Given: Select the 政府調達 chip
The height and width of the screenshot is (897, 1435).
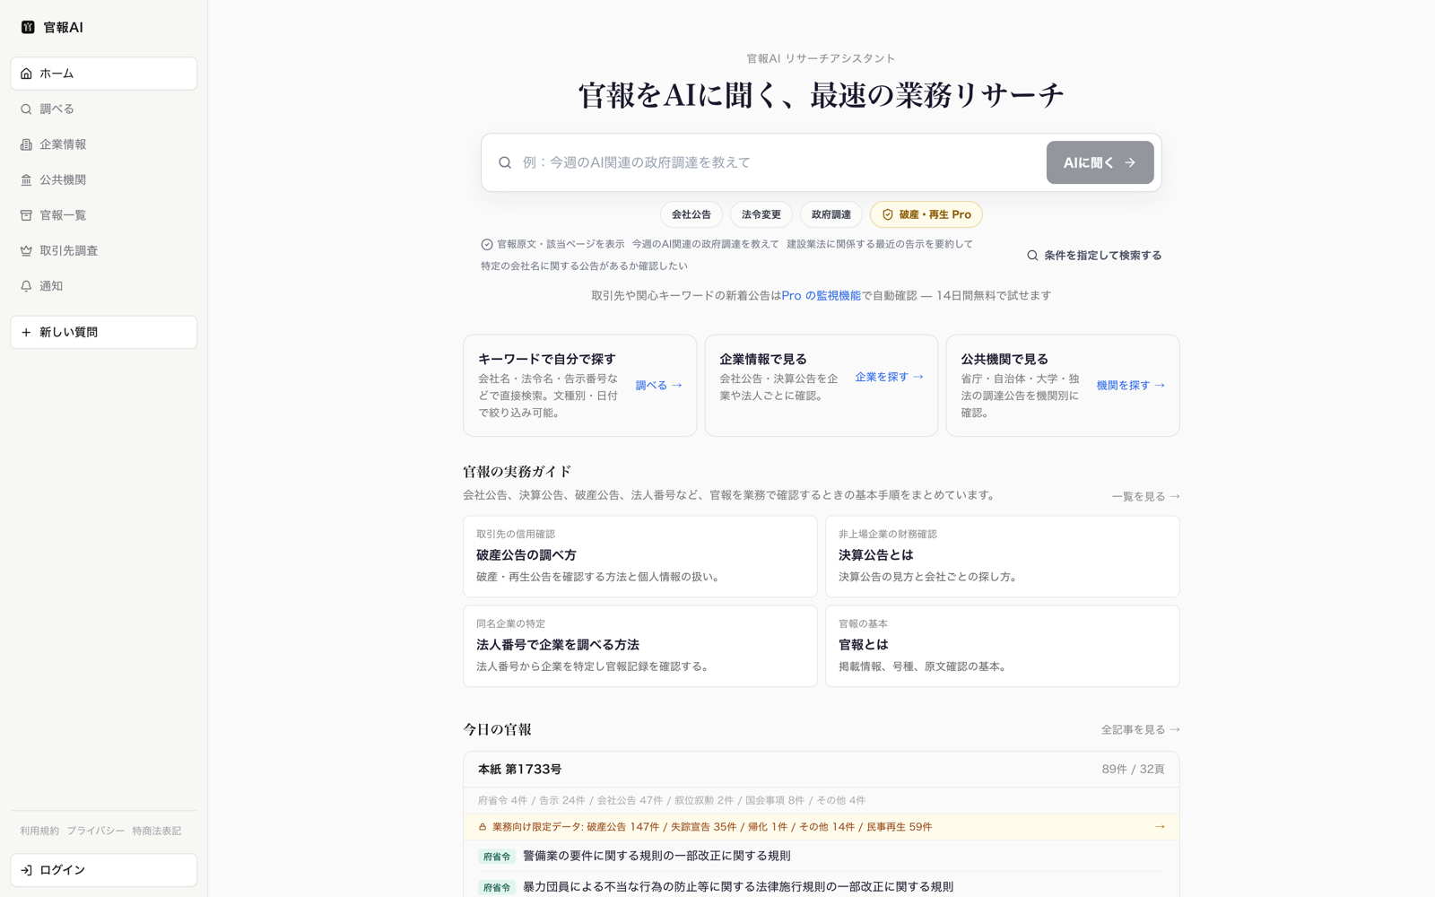Looking at the screenshot, I should coord(831,214).
